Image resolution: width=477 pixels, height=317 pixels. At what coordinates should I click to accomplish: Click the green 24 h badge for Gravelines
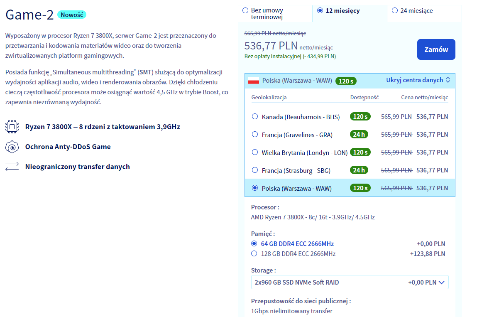[360, 135]
